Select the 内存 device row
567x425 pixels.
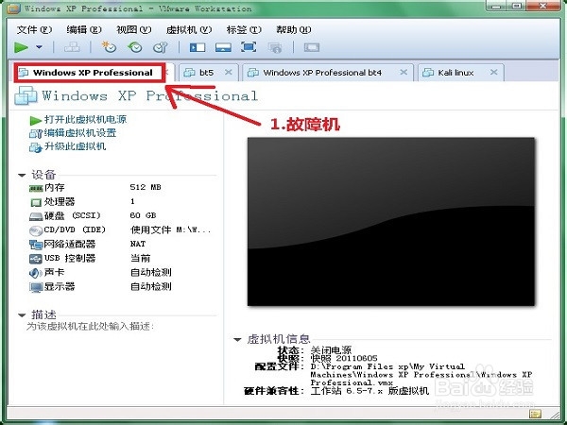pyautogui.click(x=122, y=188)
